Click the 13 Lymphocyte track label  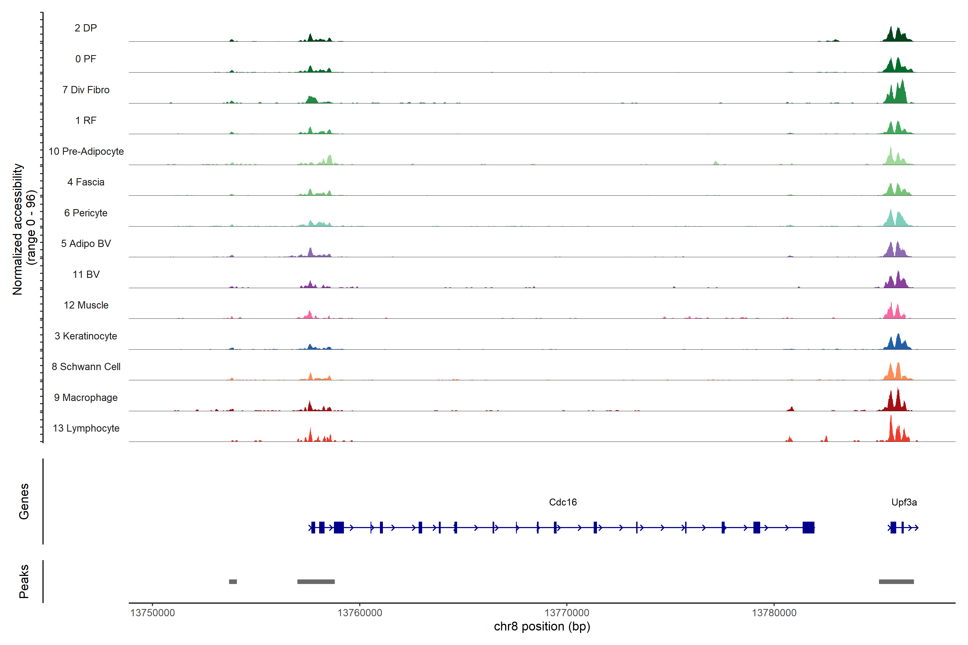pyautogui.click(x=86, y=428)
